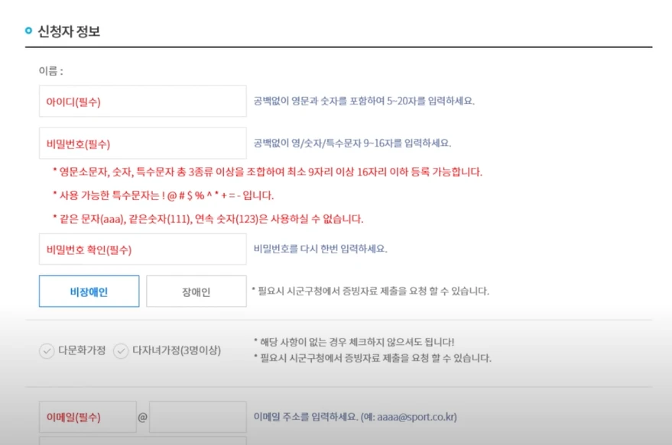This screenshot has width=672, height=445.
Task: Select the 비장애인 option button
Action: pos(89,291)
